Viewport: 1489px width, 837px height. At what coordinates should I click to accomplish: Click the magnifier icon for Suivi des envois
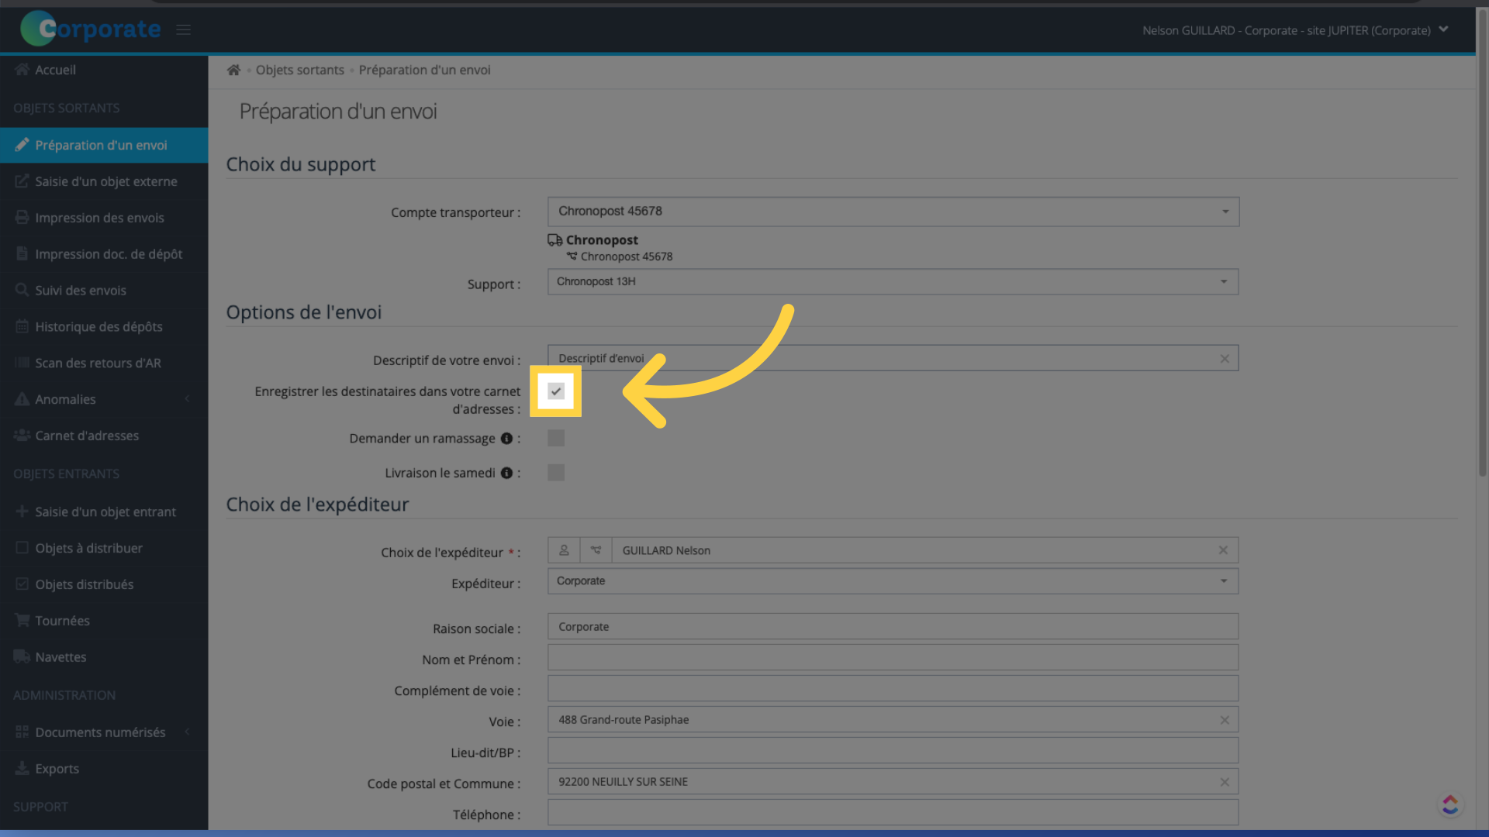(22, 291)
